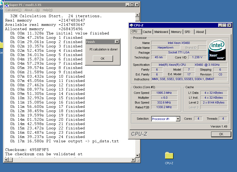Click the Ext. Model value 17
The width and height of the screenshot is (237, 172).
click(189, 74)
